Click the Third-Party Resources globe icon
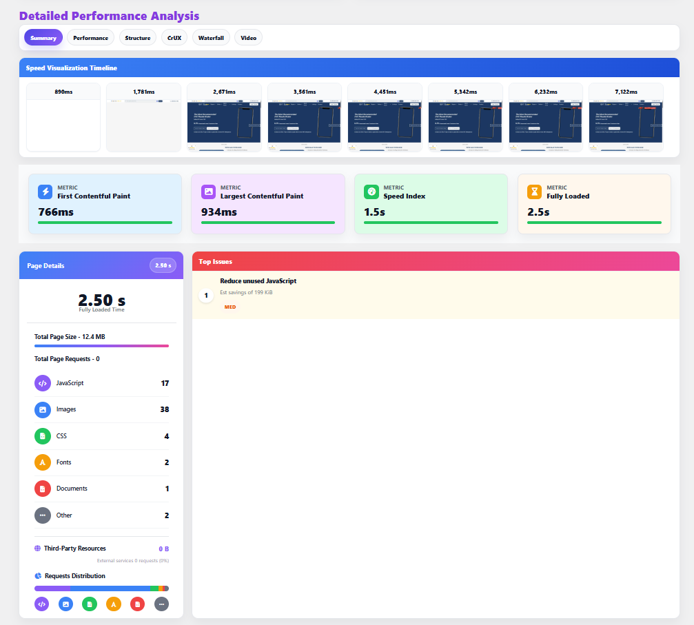Viewport: 694px width, 625px height. tap(38, 549)
